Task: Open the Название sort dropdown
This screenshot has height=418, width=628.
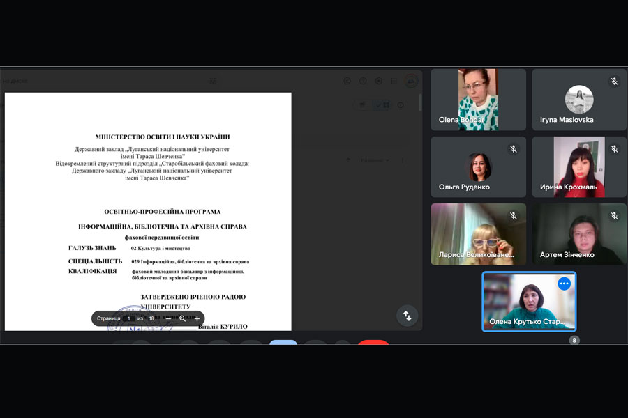Action: click(375, 160)
